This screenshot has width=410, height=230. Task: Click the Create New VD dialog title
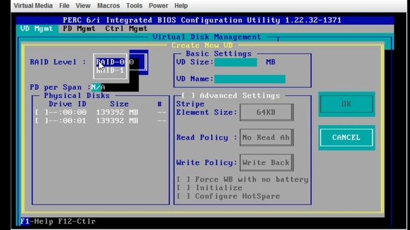click(202, 45)
